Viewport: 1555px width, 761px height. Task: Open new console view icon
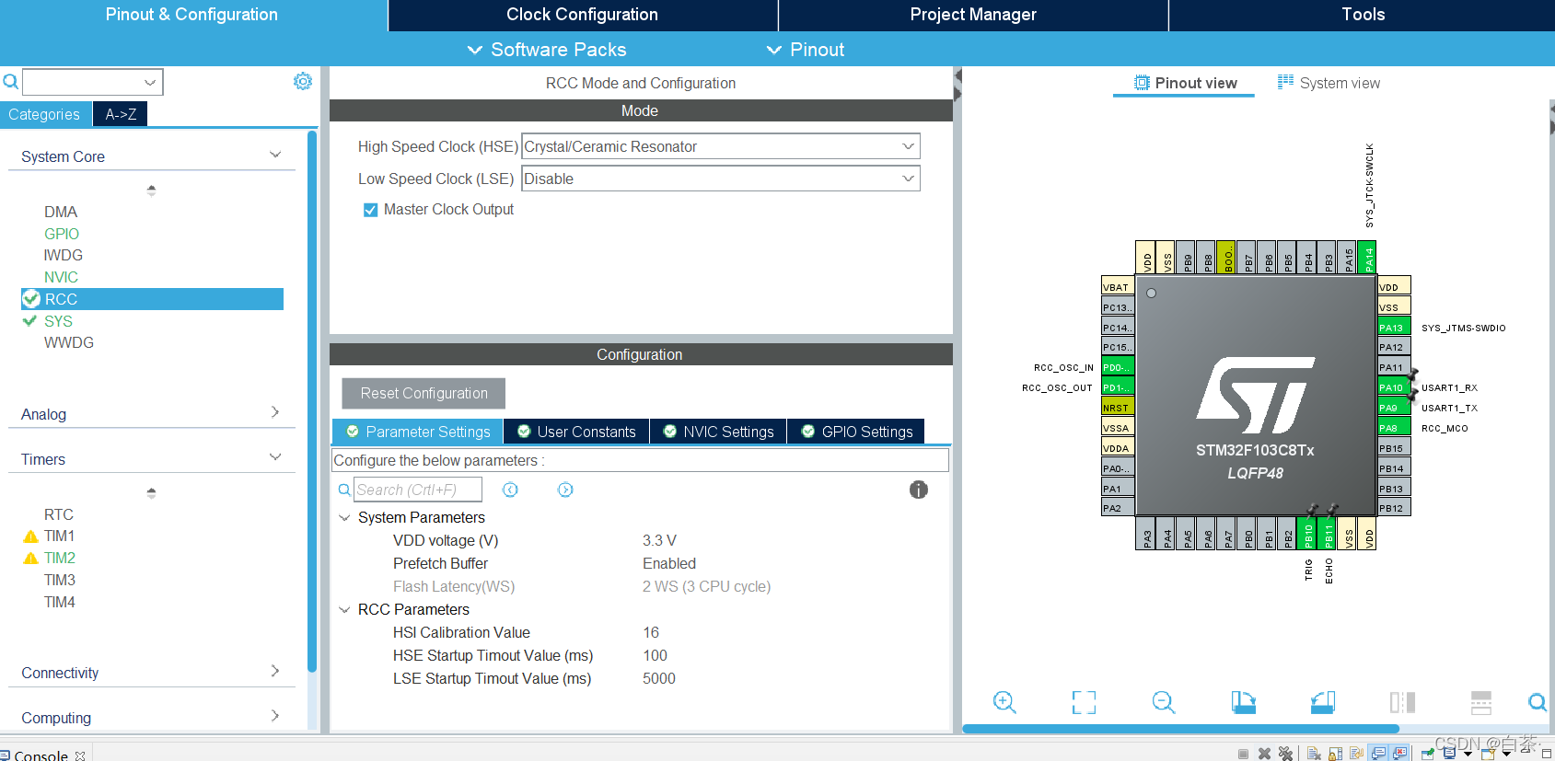pos(1488,754)
